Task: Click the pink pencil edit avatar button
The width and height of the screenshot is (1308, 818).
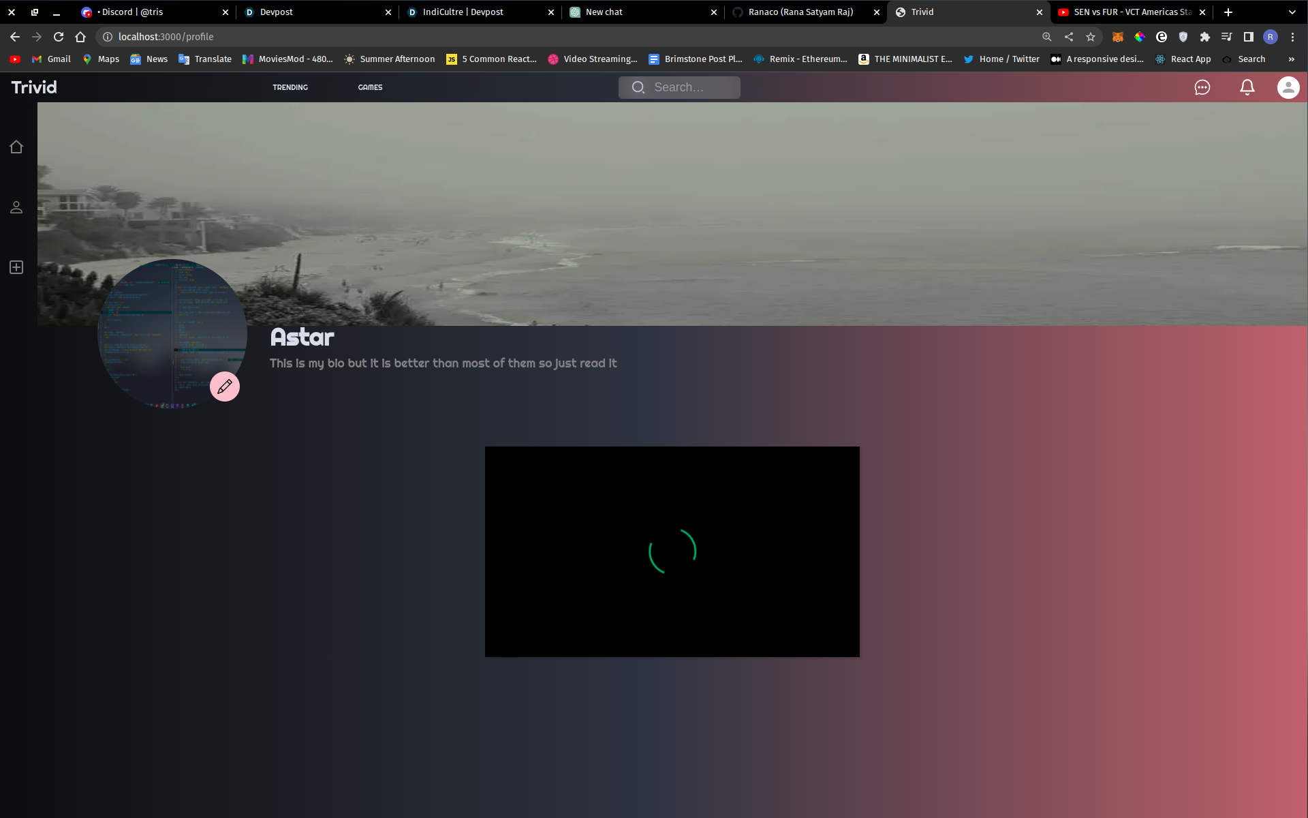Action: point(225,387)
